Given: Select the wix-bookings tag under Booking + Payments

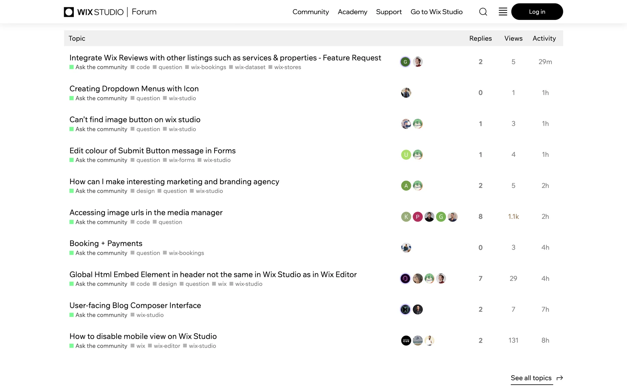Looking at the screenshot, I should (186, 253).
